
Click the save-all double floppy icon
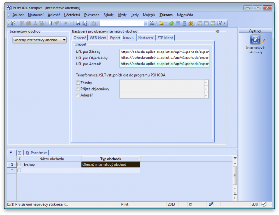tap(85, 23)
